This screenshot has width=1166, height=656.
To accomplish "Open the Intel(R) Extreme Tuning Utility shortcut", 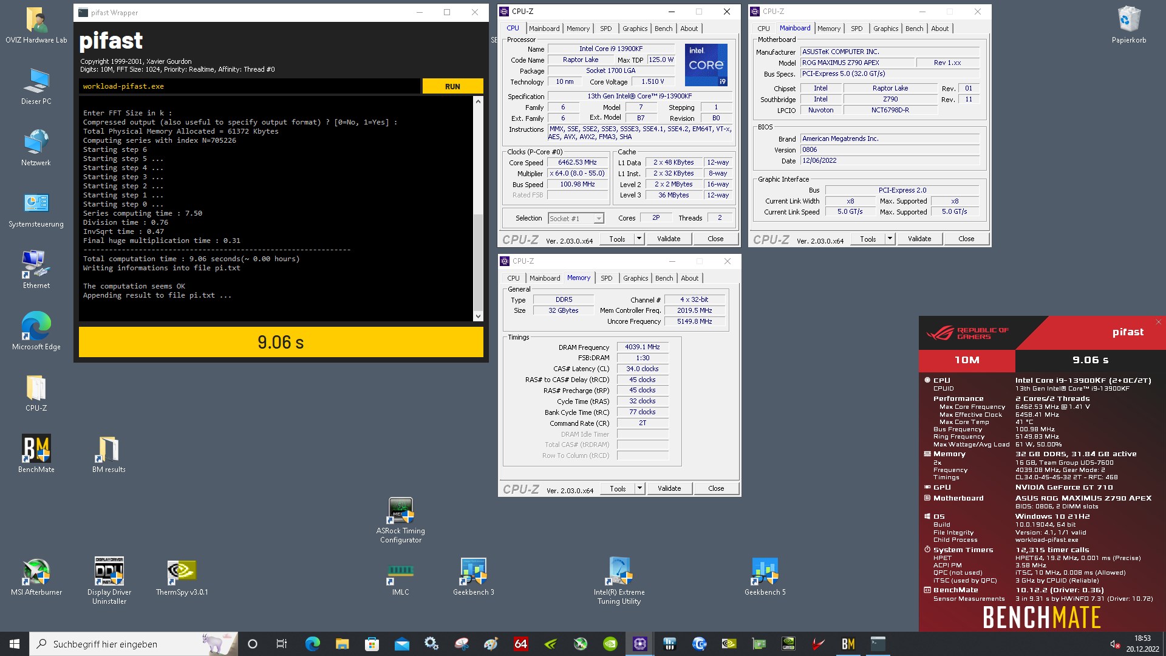I will 619,581.
